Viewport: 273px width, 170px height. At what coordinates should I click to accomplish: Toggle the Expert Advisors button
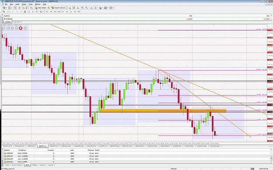[x=59, y=8]
